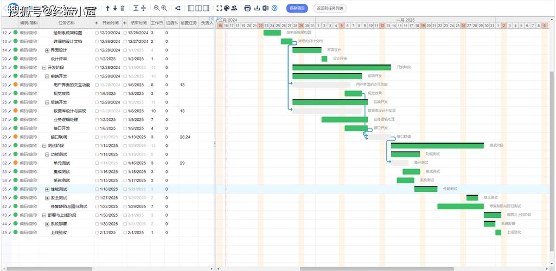556x271 pixels.
Task: Click the print icon
Action: 247,8
